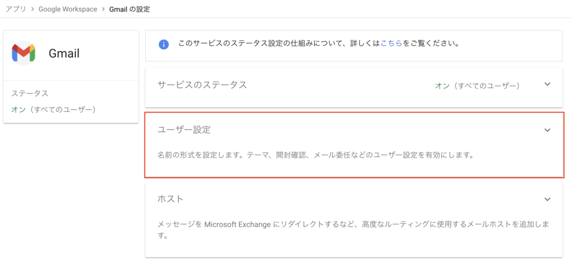Select the Gmail の設定 breadcrumb item
The image size is (571, 261).
pos(129,9)
